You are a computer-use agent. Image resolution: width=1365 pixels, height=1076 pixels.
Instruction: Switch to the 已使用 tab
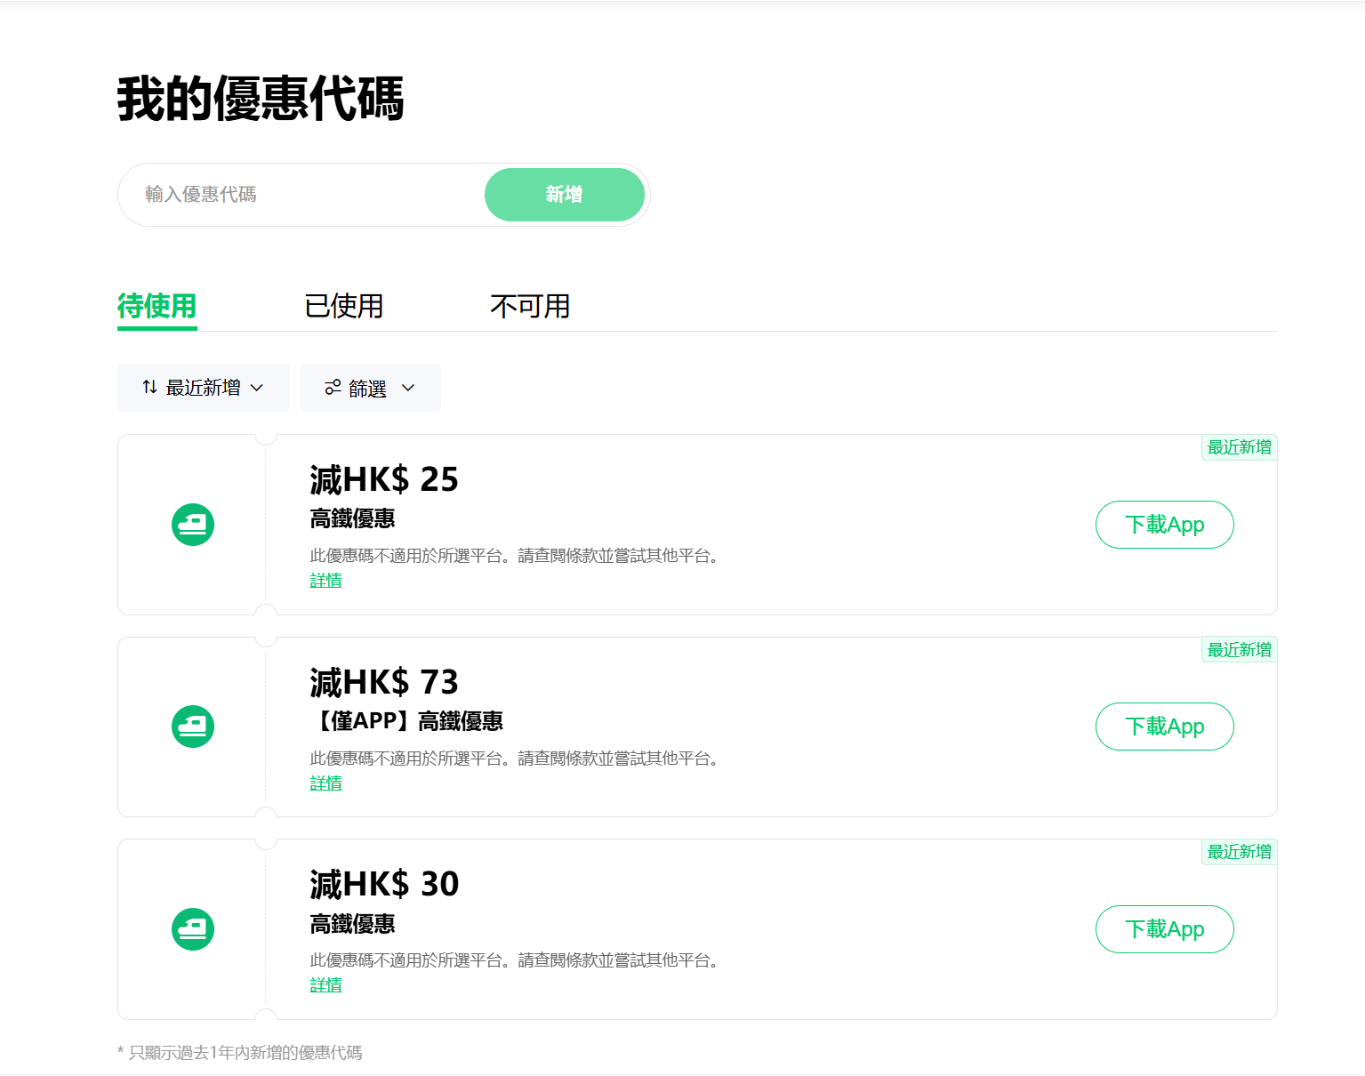pyautogui.click(x=343, y=307)
